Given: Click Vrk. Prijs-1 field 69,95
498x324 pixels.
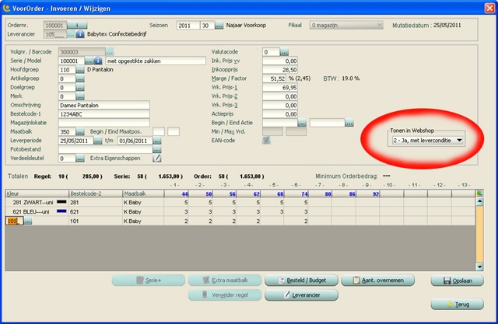Looking at the screenshot, I should click(280, 88).
